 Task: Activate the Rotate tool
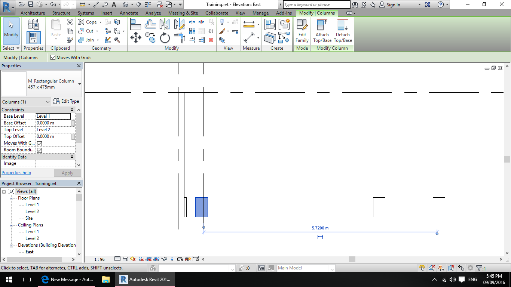[x=165, y=37]
